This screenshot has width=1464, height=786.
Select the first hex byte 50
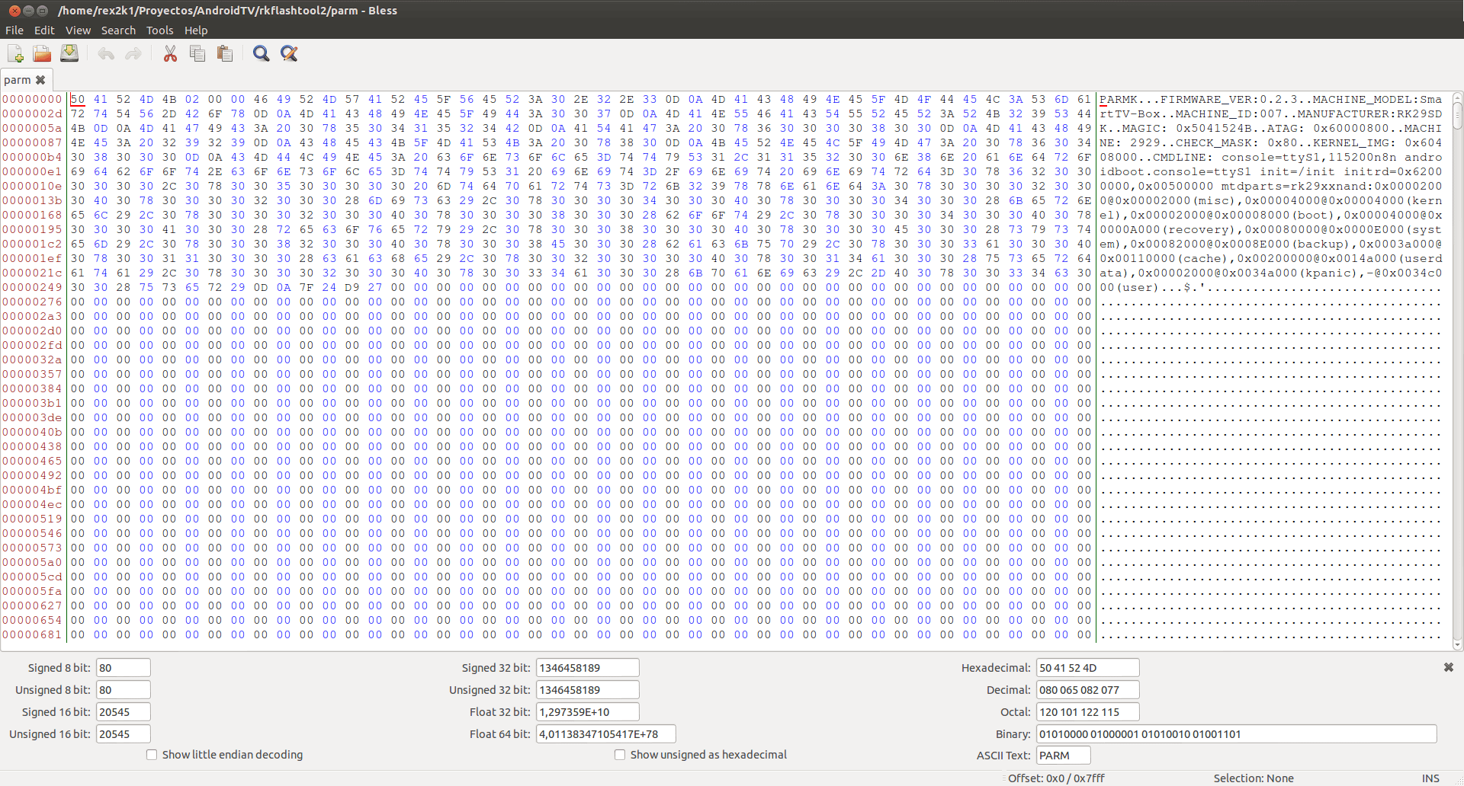point(78,99)
